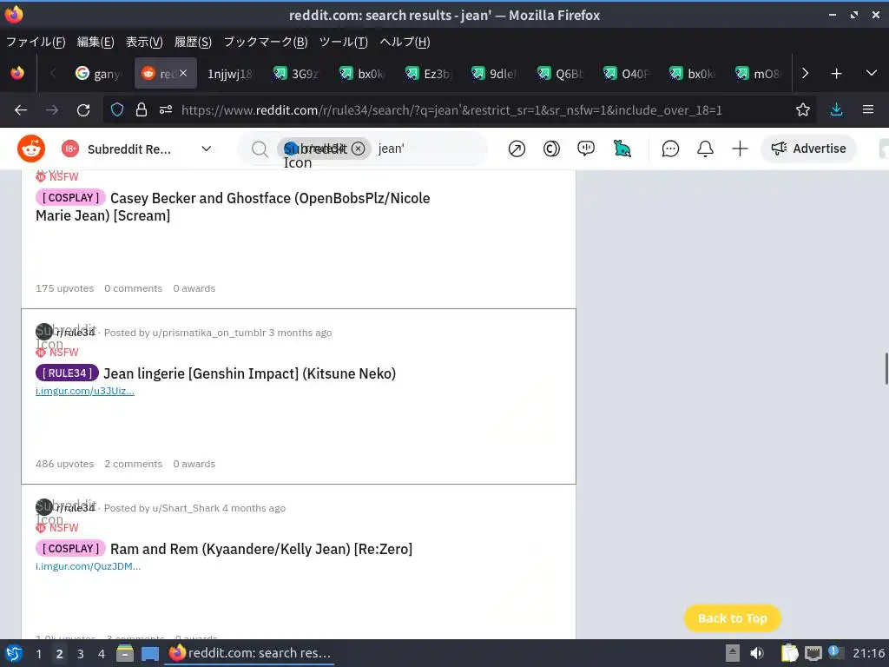
Task: Open the ツール(T) menu
Action: tap(344, 42)
